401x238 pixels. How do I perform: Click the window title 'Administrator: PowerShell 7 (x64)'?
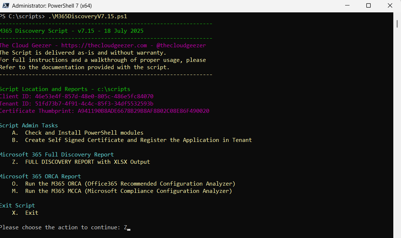pos(52,5)
